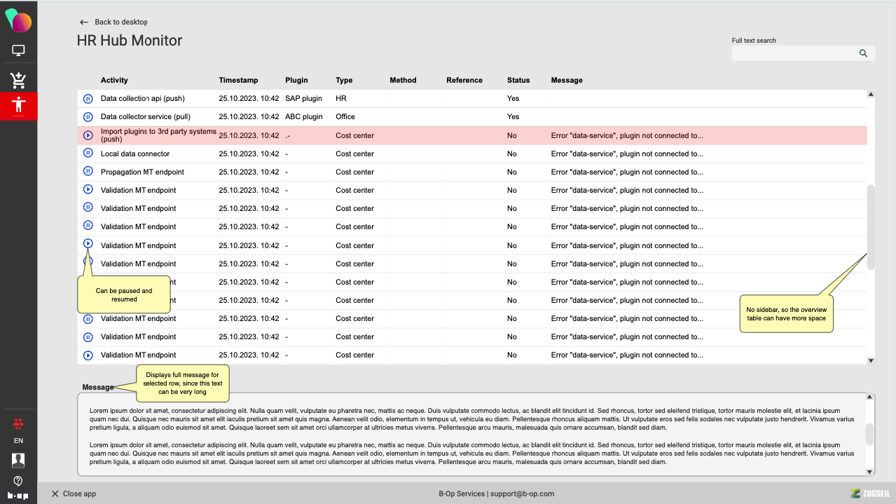Open the user profile avatar in sidebar
896x504 pixels.
[x=18, y=460]
